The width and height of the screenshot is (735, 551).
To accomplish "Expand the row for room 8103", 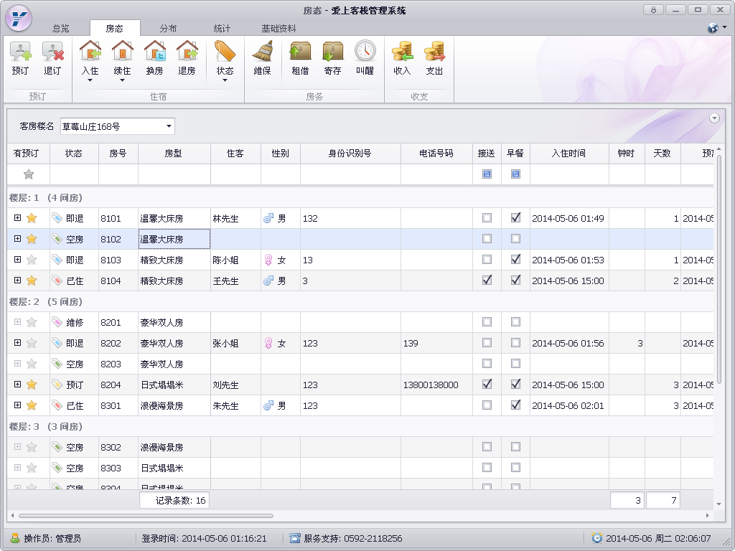I will pyautogui.click(x=17, y=260).
